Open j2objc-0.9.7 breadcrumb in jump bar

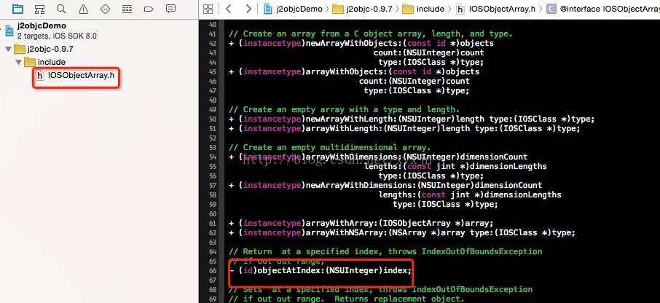click(x=363, y=9)
